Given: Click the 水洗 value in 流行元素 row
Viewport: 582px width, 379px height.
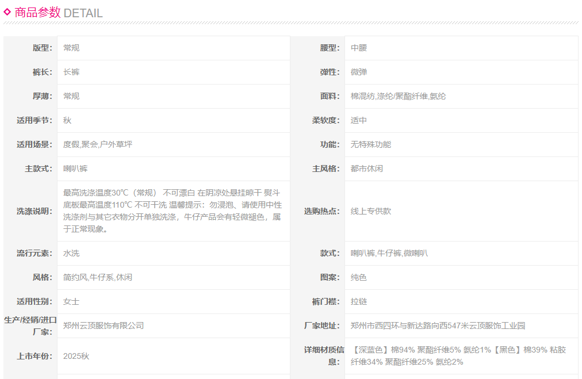Looking at the screenshot, I should (x=71, y=253).
